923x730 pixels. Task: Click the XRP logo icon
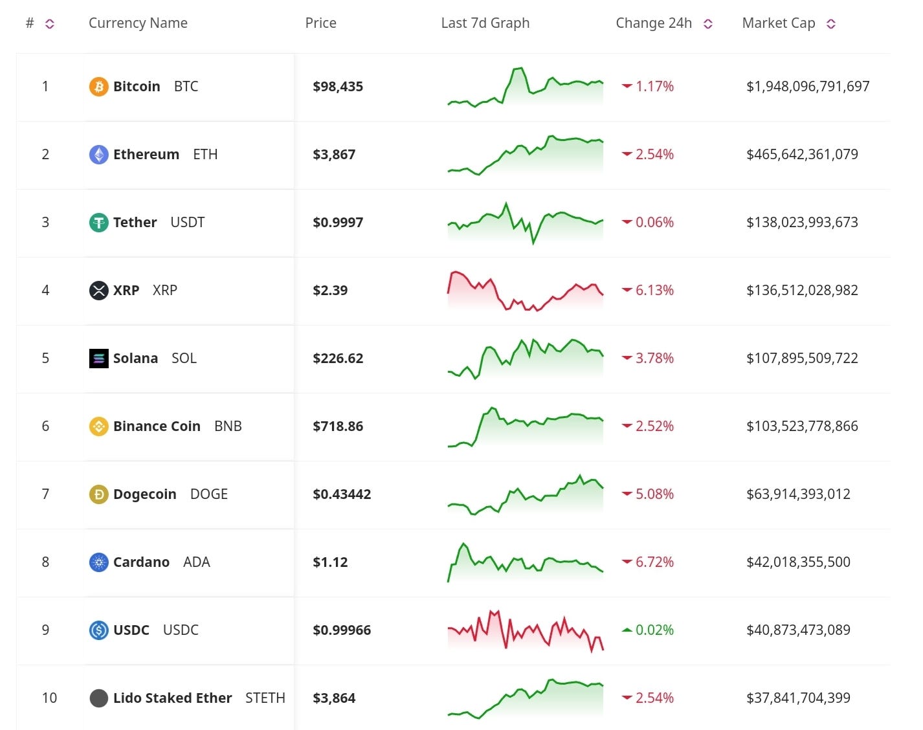click(x=98, y=291)
